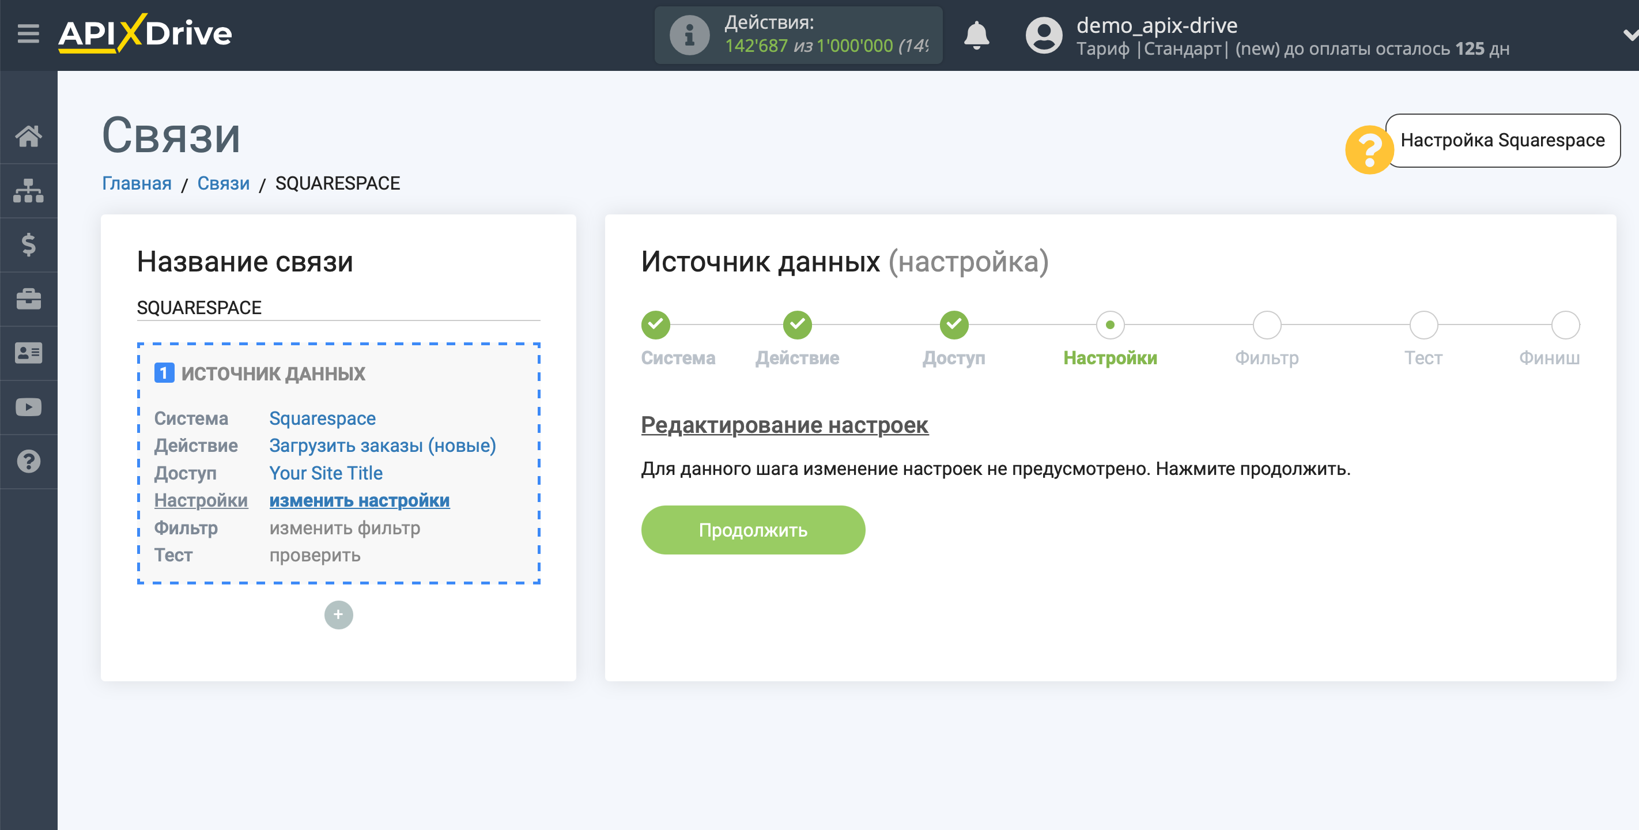The image size is (1639, 830).
Task: Click the Настройки step label
Action: 1111,359
